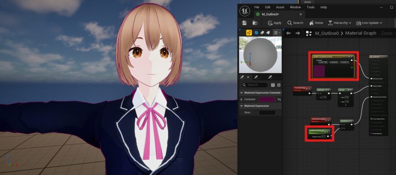
Task: Open the Tools menu
Action: [x=311, y=7]
